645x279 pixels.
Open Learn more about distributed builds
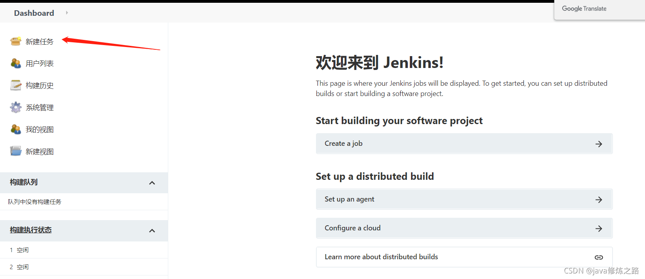pyautogui.click(x=464, y=257)
